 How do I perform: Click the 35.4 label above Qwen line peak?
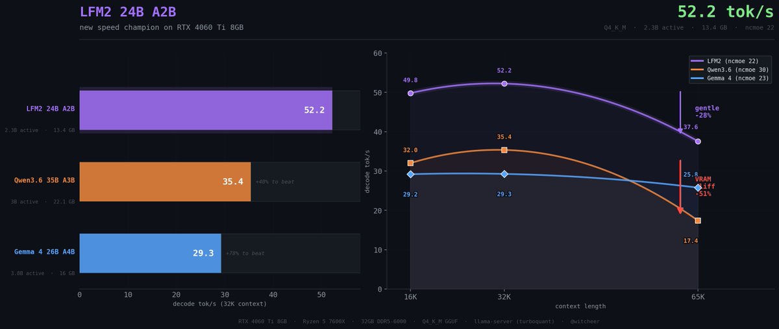pyautogui.click(x=504, y=137)
